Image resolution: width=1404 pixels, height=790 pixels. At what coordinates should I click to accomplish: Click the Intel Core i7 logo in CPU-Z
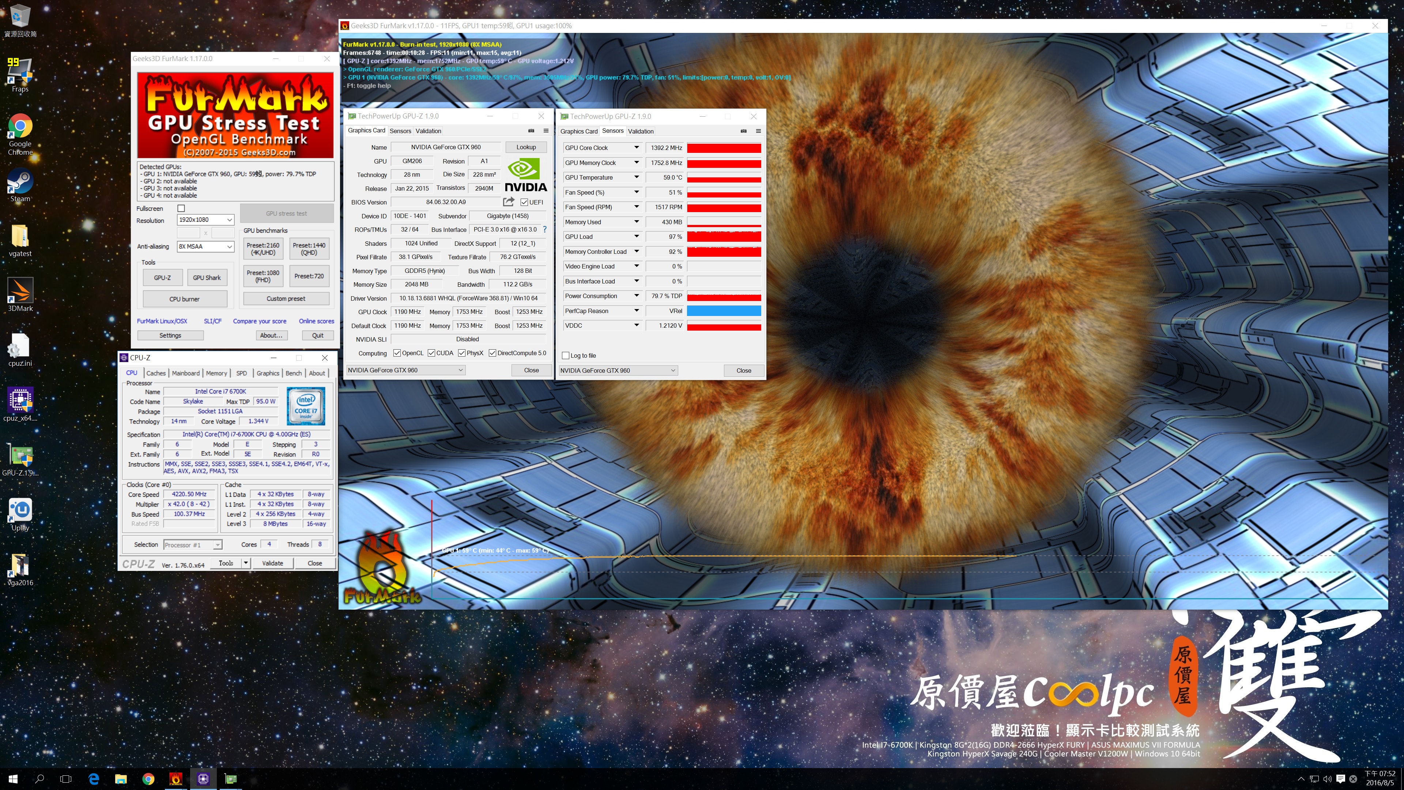pos(306,406)
